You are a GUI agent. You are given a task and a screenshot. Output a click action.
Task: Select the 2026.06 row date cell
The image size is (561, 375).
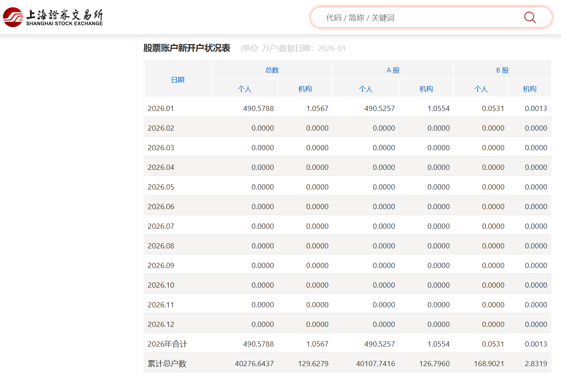coord(161,207)
